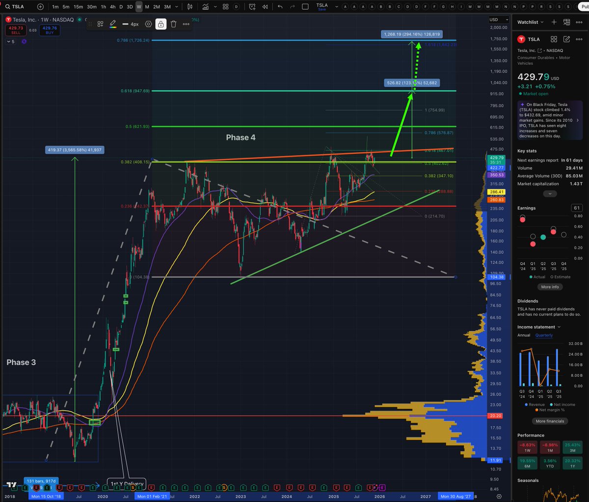Viewport: 589px width, 502px height.
Task: Open the Income statement dropdown
Action: (x=539, y=327)
